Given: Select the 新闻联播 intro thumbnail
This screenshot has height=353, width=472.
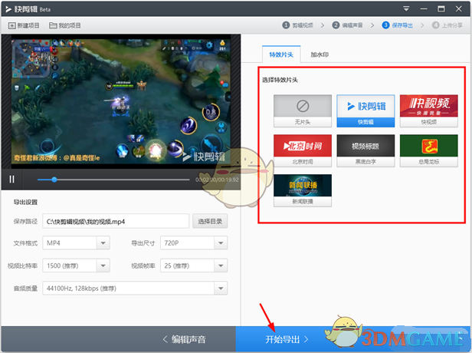Looking at the screenshot, I should (303, 190).
